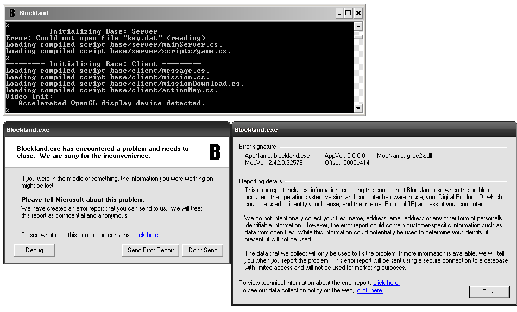Click 'AppVer: 0.0.0.0' text

point(345,156)
